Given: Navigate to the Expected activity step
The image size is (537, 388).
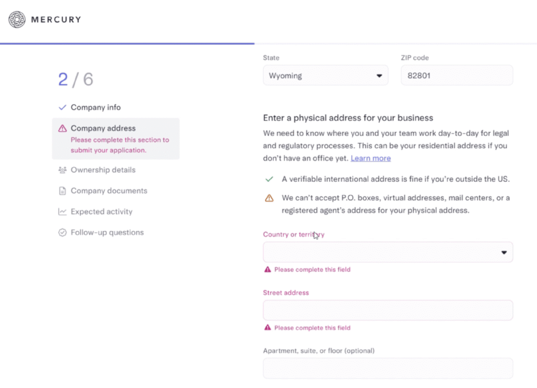Looking at the screenshot, I should tap(101, 212).
